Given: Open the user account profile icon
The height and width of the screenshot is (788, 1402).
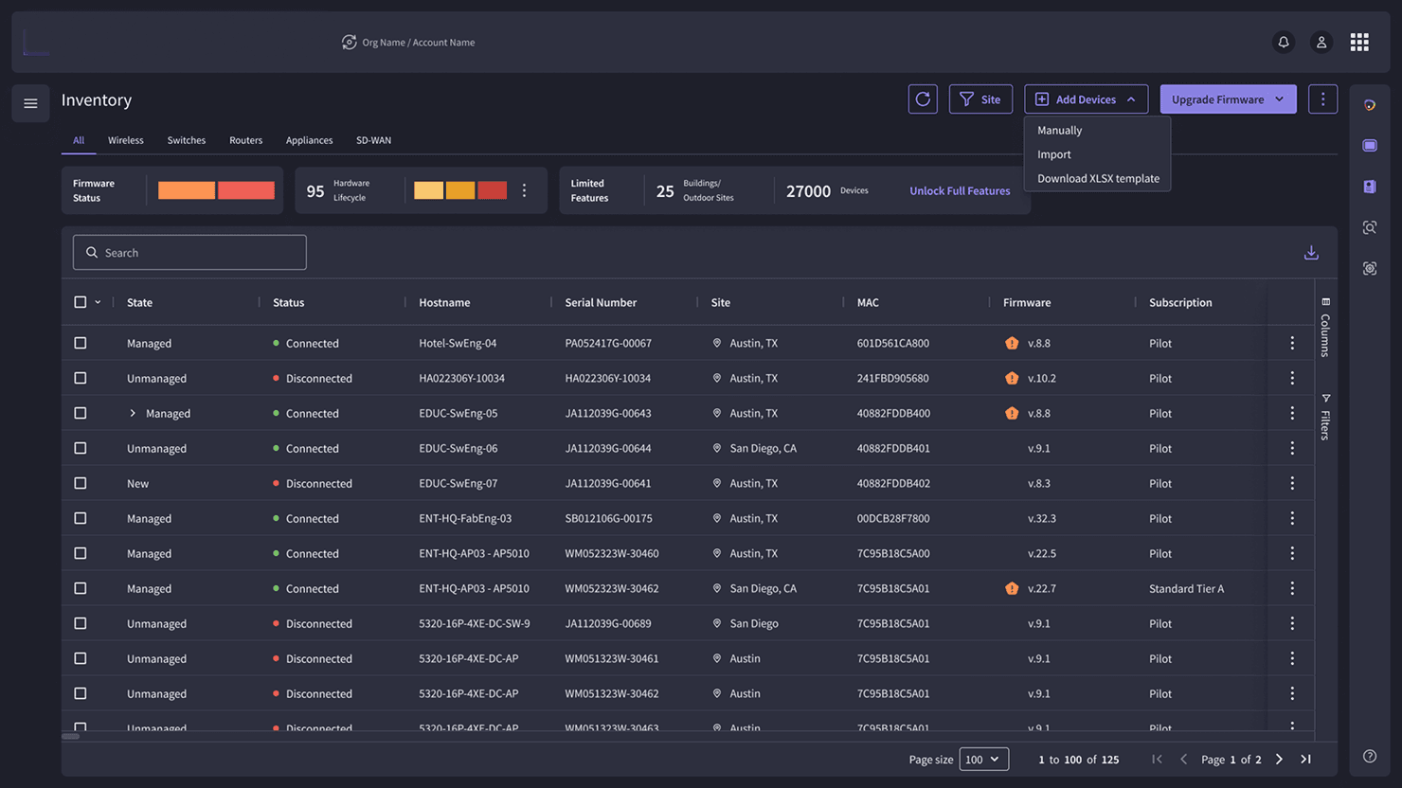Looking at the screenshot, I should (1321, 43).
